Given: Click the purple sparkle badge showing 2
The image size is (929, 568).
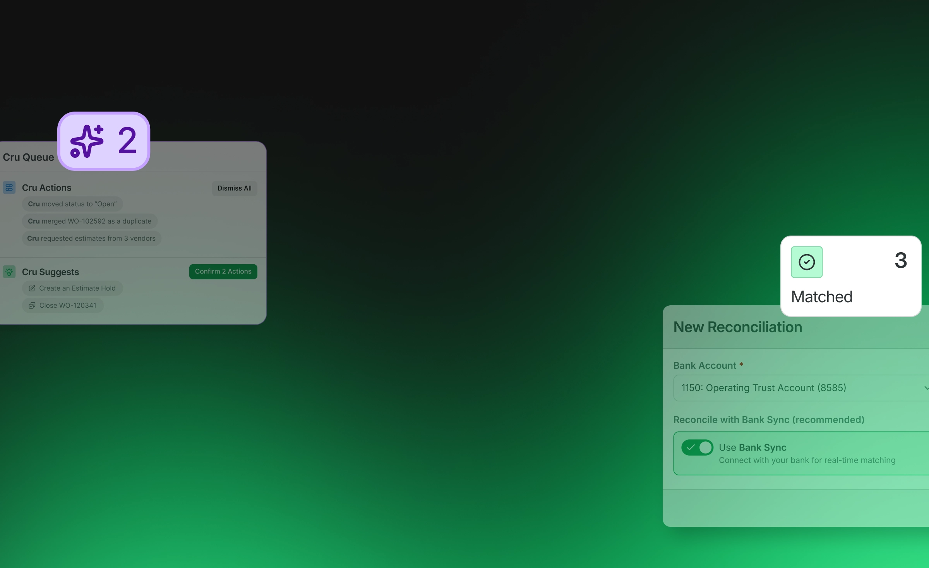Looking at the screenshot, I should [104, 141].
